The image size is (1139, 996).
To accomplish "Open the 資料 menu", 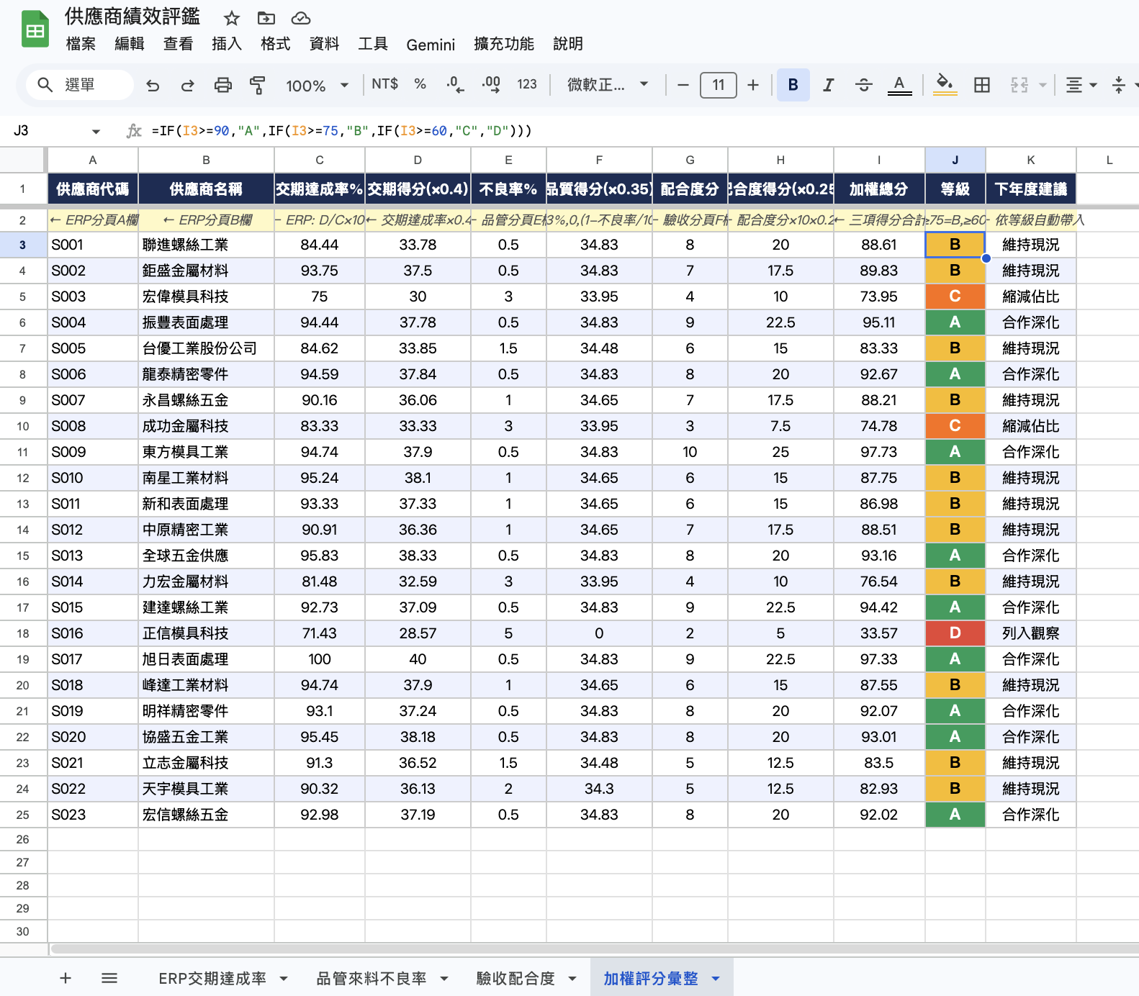I will coord(324,44).
